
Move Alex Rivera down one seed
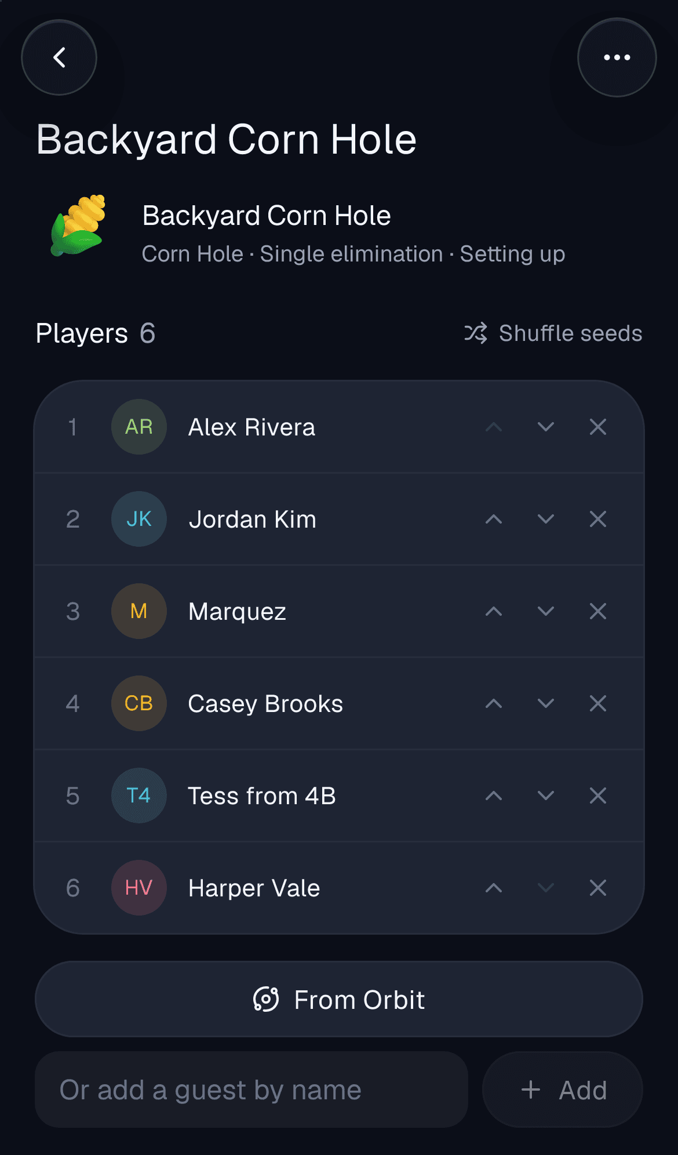(x=546, y=427)
